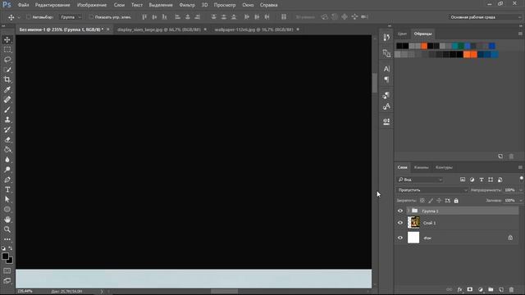Select the Dodge tool
This screenshot has height=295, width=525.
tap(7, 170)
